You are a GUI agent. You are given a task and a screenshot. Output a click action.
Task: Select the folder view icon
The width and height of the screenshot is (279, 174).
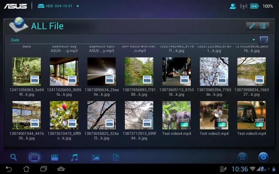coord(34,157)
